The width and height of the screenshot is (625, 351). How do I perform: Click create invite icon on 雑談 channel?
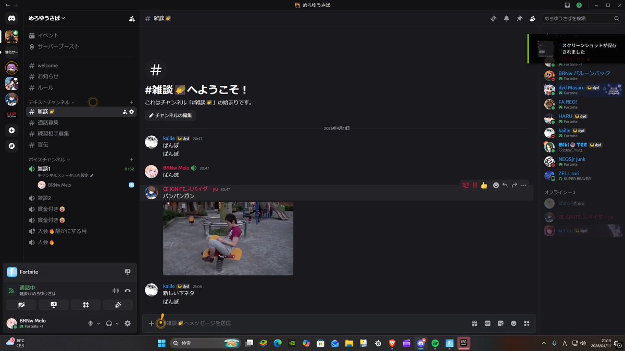pyautogui.click(x=125, y=112)
